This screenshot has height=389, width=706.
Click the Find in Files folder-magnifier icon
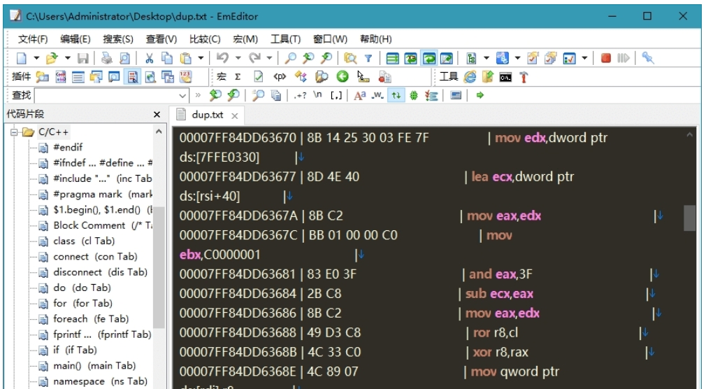(350, 58)
